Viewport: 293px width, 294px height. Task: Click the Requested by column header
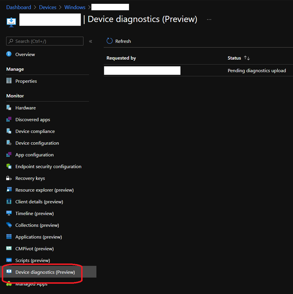tap(121, 58)
